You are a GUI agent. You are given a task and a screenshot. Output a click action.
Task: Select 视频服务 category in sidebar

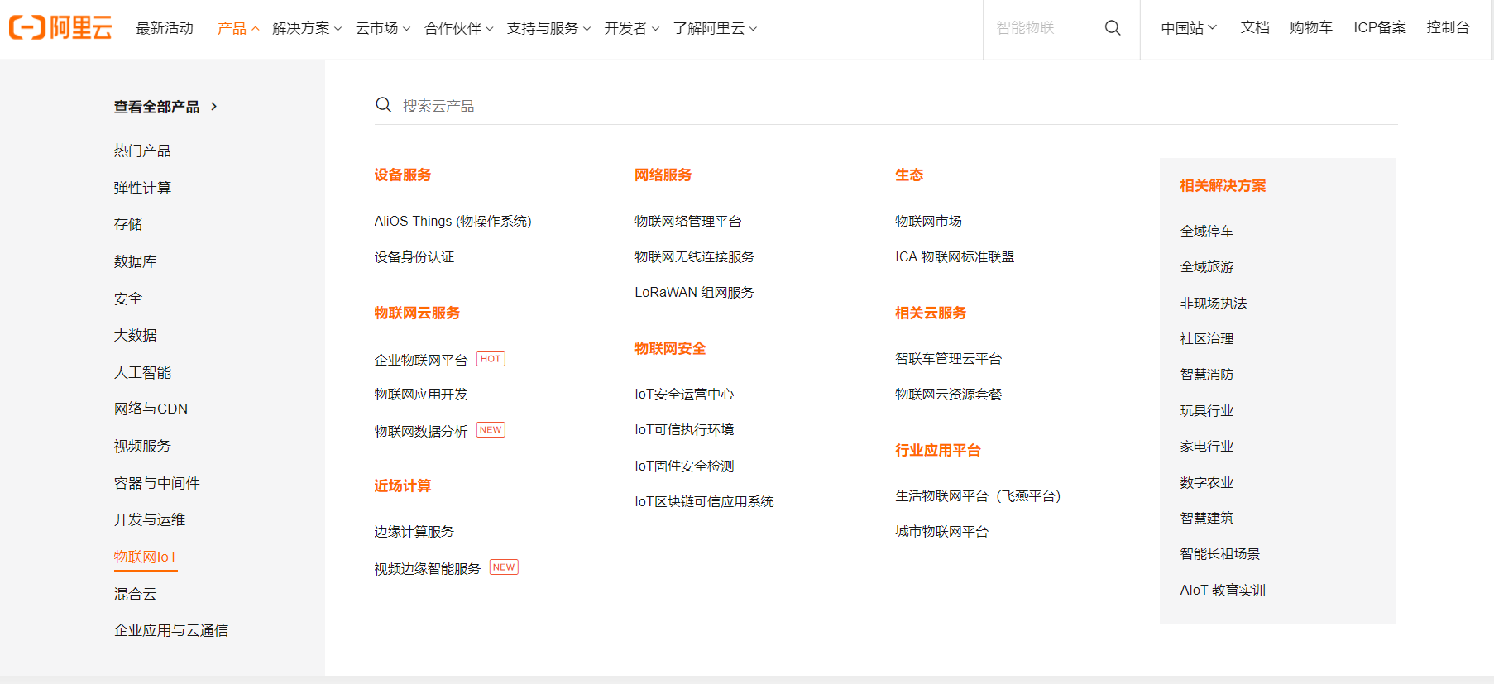click(x=142, y=446)
